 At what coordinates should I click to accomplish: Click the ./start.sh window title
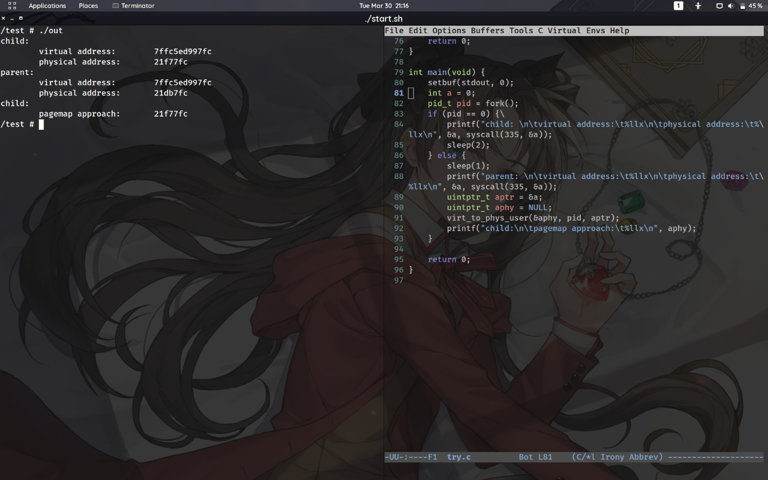tap(384, 19)
